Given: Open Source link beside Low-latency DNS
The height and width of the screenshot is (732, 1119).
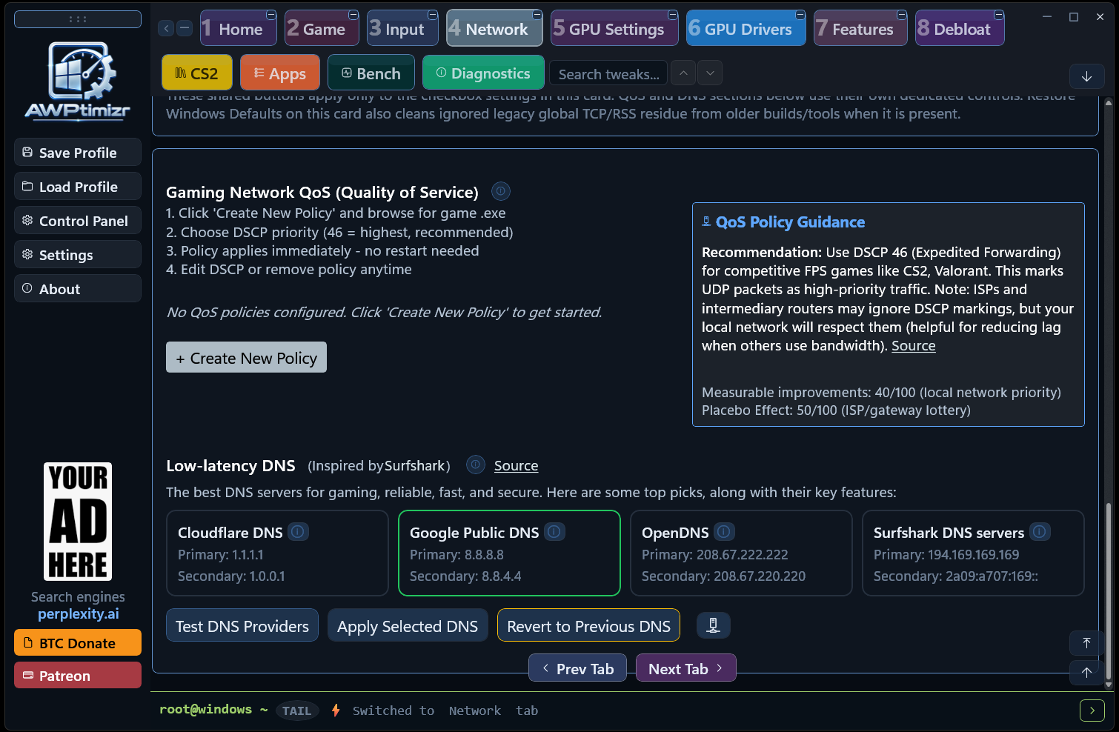Looking at the screenshot, I should (516, 465).
